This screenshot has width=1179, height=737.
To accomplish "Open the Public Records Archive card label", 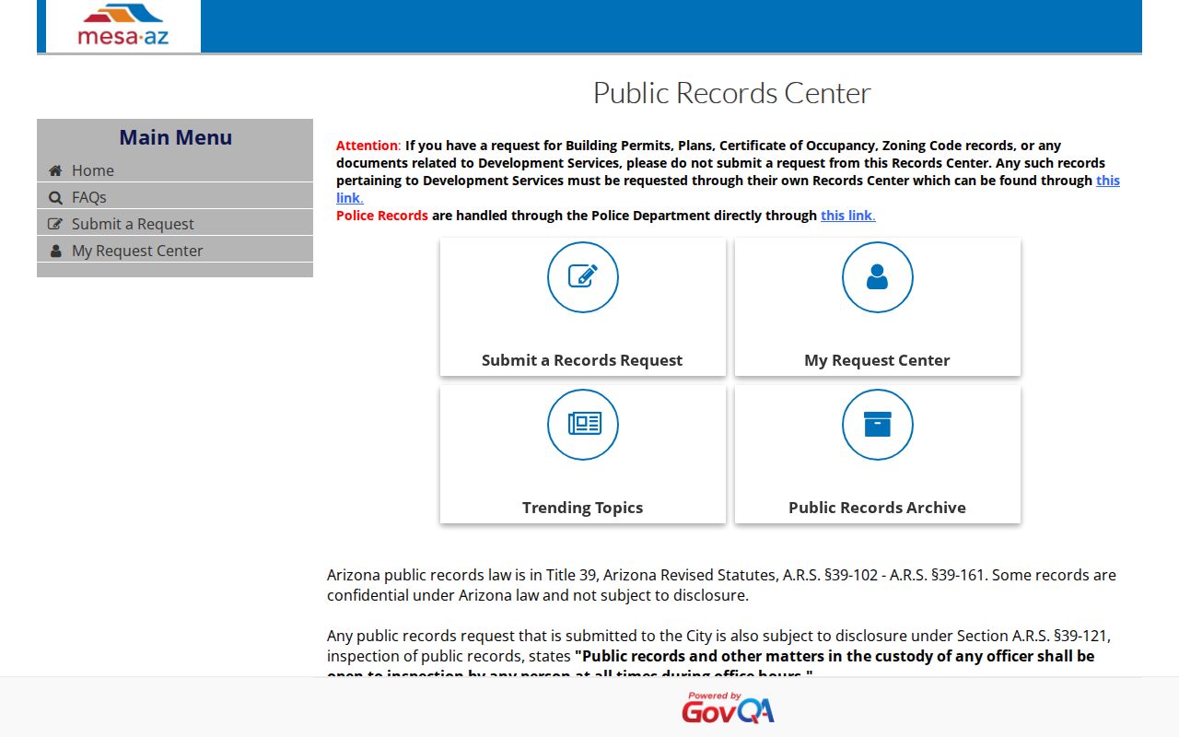I will click(x=877, y=508).
